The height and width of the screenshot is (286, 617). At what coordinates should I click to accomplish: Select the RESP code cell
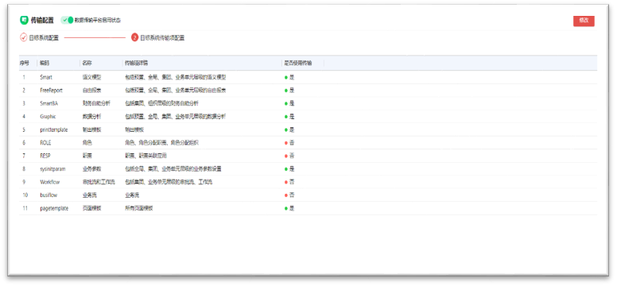pyautogui.click(x=45, y=156)
